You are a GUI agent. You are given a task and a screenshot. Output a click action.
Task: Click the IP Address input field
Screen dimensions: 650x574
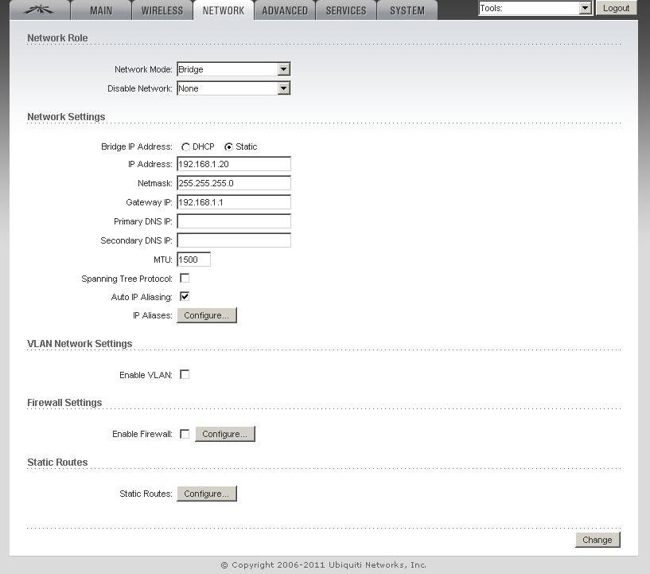click(x=234, y=164)
